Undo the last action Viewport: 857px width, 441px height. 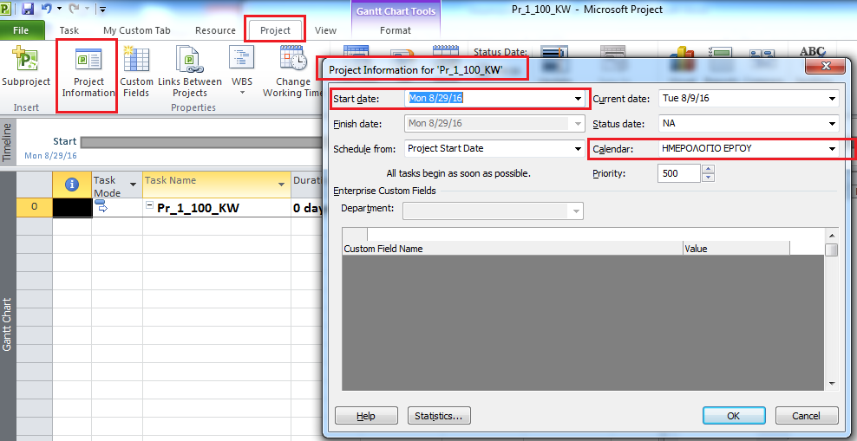(47, 9)
